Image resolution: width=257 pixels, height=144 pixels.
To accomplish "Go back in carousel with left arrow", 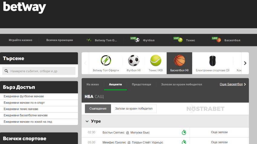I will [x=85, y=63].
